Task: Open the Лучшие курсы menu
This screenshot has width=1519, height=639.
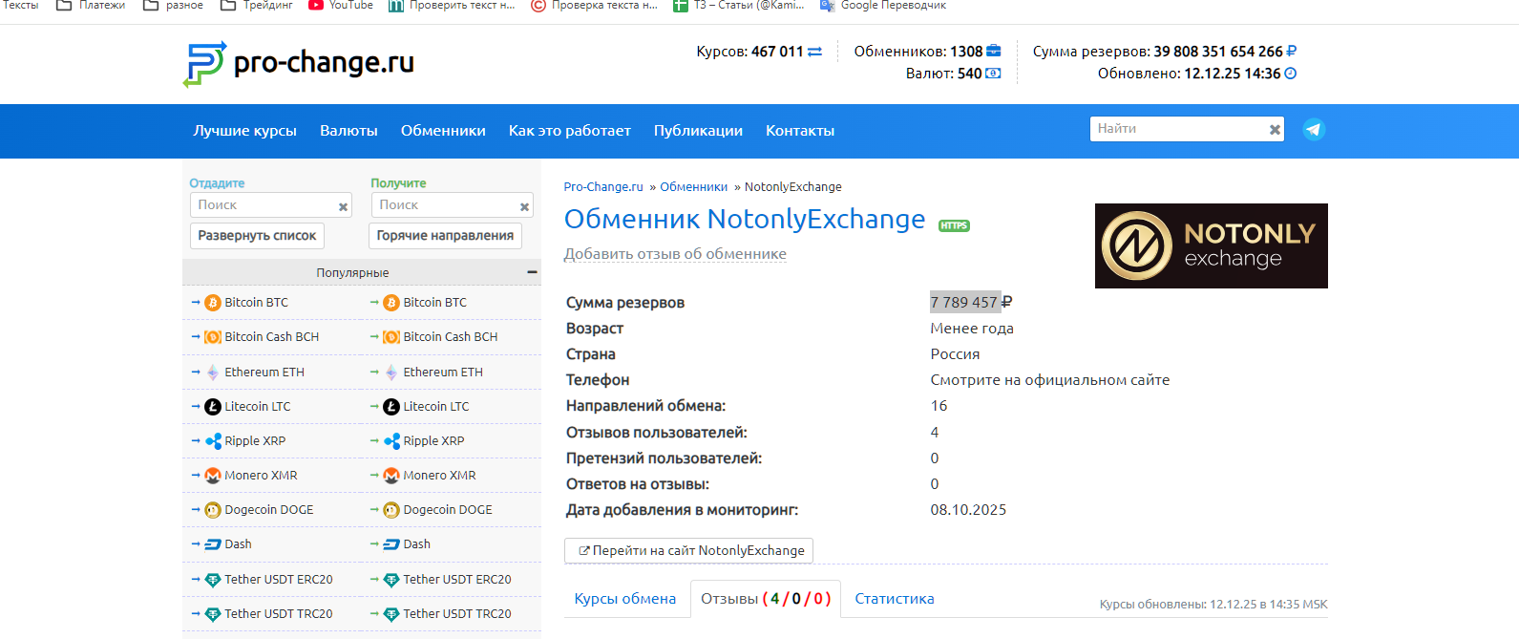Action: pyautogui.click(x=245, y=131)
